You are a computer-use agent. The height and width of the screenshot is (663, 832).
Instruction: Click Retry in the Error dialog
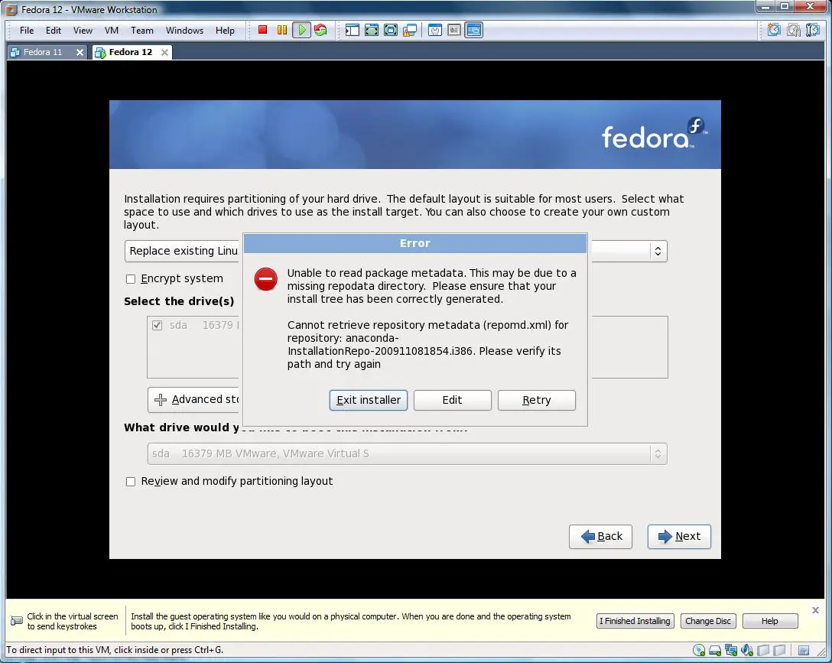click(x=537, y=400)
